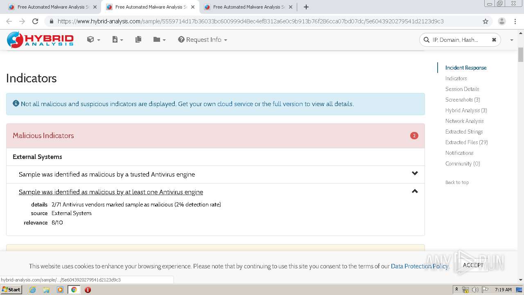Go to Extracted Files (29) in sidebar

point(467,142)
